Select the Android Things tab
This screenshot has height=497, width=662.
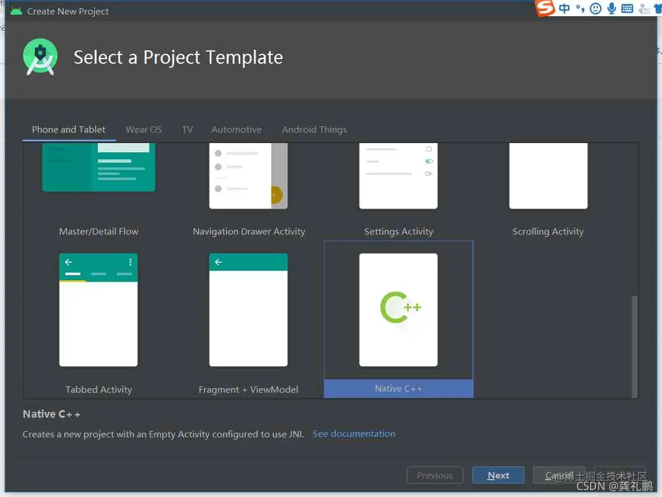pos(314,130)
